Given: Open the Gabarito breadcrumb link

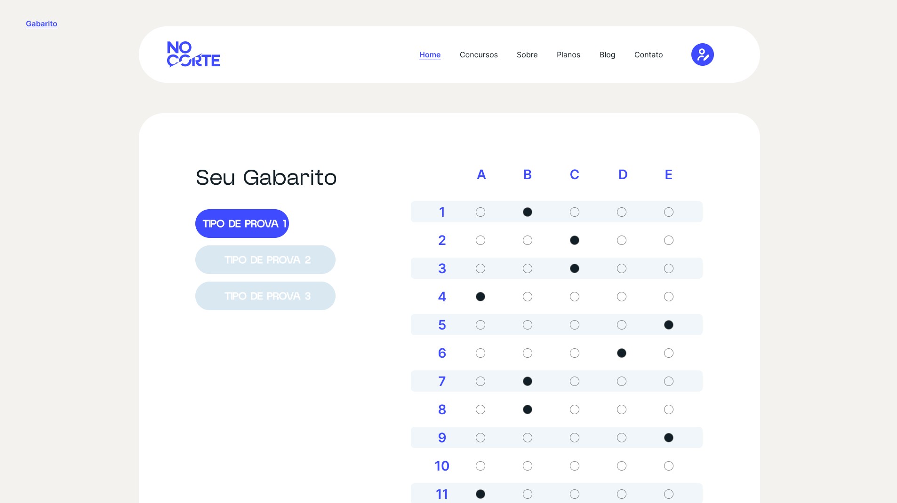Looking at the screenshot, I should pyautogui.click(x=41, y=24).
